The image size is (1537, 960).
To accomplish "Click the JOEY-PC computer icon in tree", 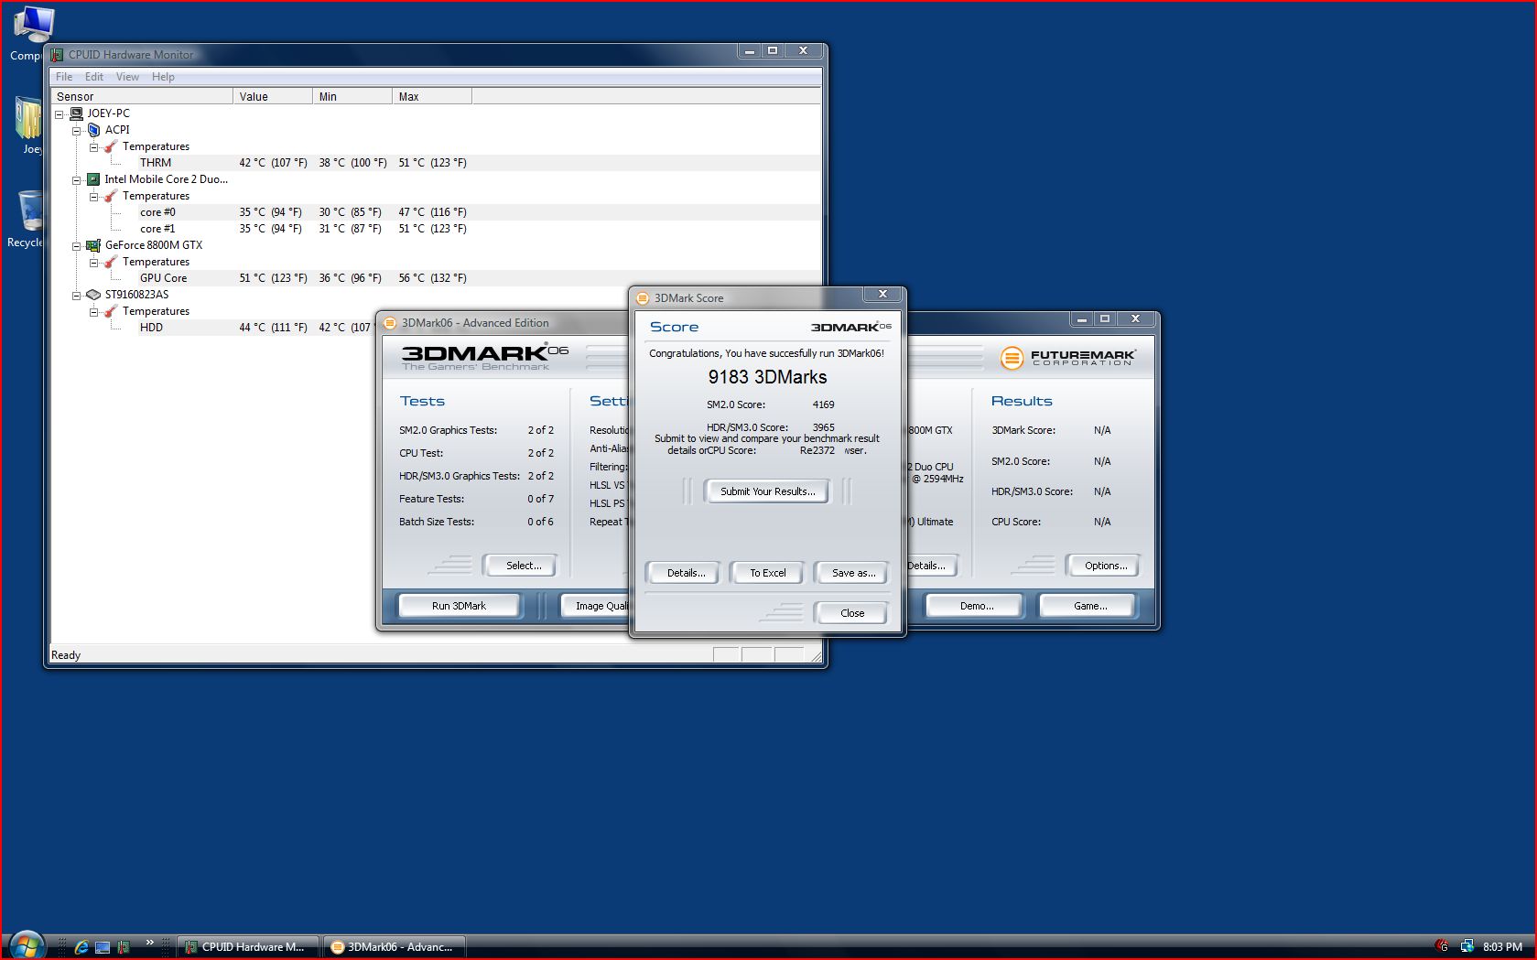I will pos(77,113).
